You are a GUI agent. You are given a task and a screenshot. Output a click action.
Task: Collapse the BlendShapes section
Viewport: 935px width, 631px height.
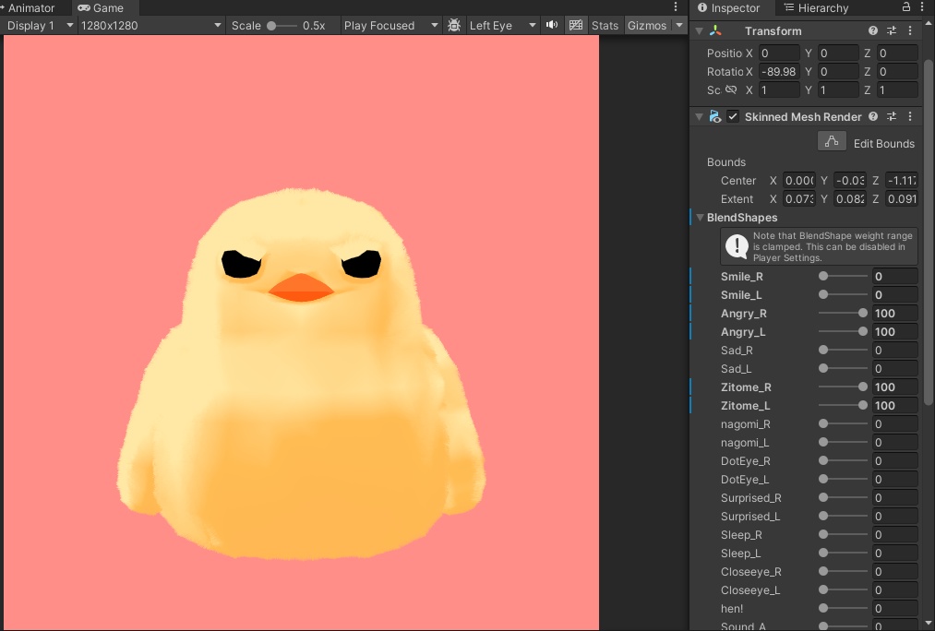pos(701,218)
